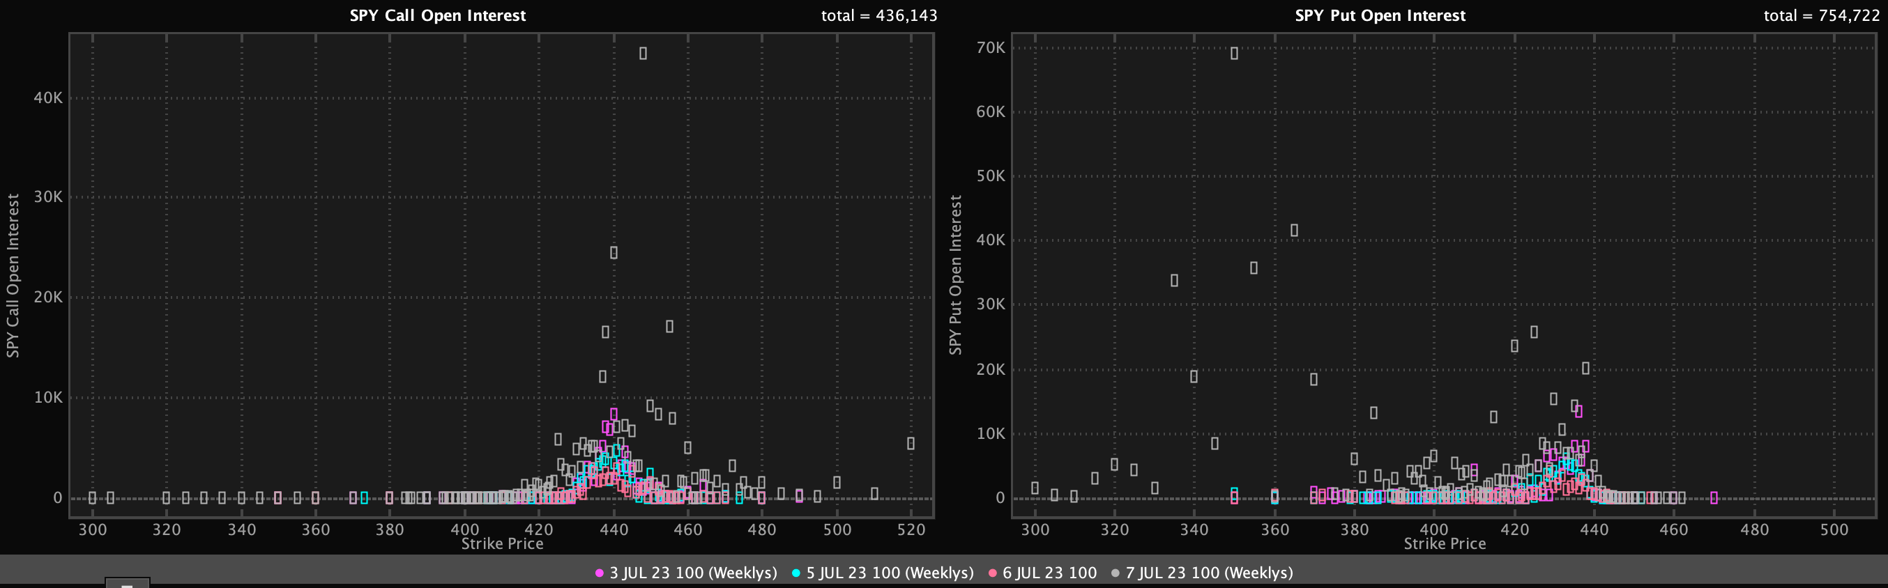
Task: Click the magenta dot for 3 JUL legend
Action: 600,573
